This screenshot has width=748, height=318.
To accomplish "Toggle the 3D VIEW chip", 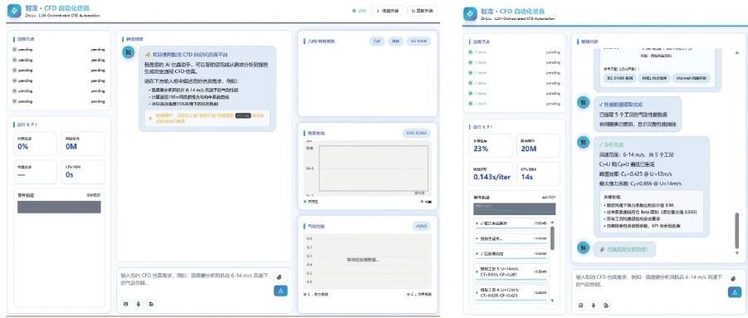I will (x=418, y=42).
